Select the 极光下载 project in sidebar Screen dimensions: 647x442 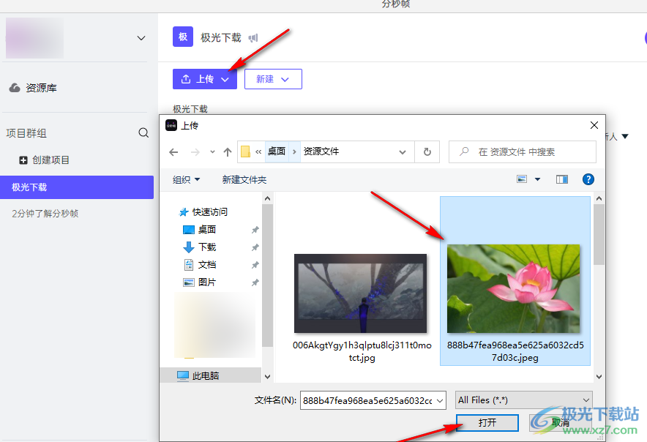pyautogui.click(x=77, y=187)
